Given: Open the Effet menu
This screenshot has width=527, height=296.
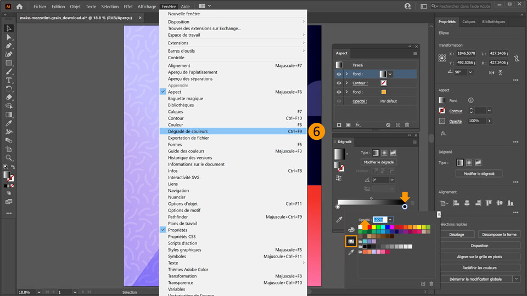Looking at the screenshot, I should [128, 7].
